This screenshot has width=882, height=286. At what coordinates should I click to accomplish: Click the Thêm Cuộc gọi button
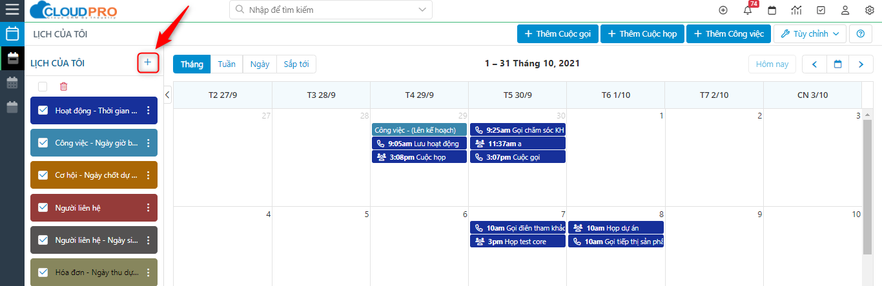[x=558, y=33]
